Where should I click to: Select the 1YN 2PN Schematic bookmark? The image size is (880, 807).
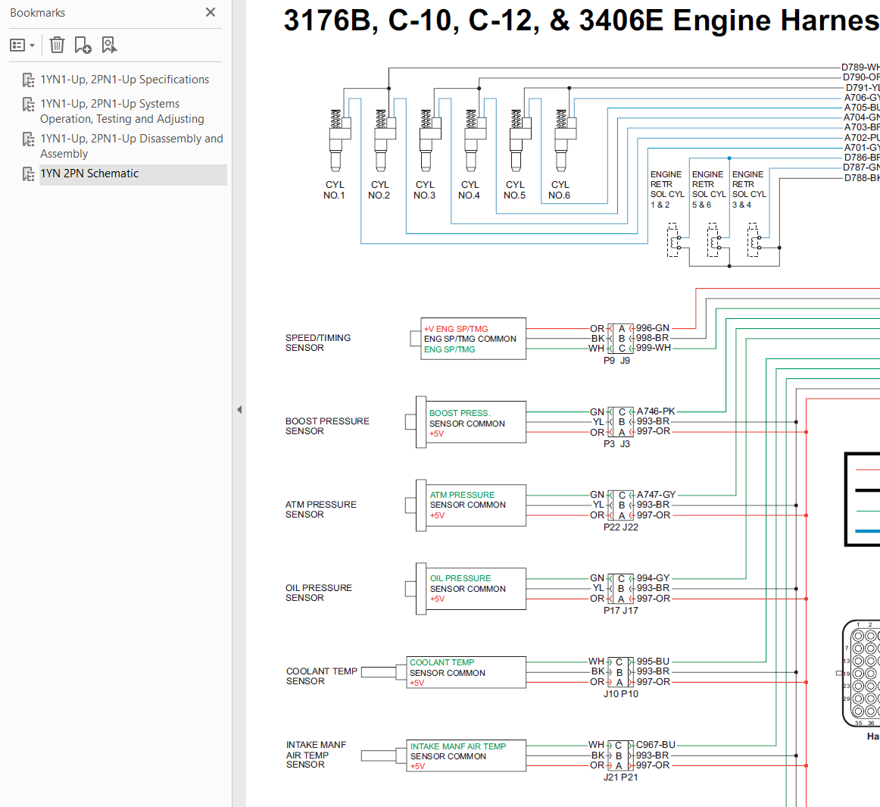coord(89,174)
